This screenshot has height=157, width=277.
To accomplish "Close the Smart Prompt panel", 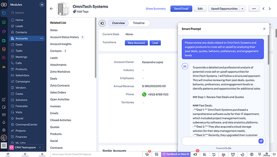I will (264, 29).
